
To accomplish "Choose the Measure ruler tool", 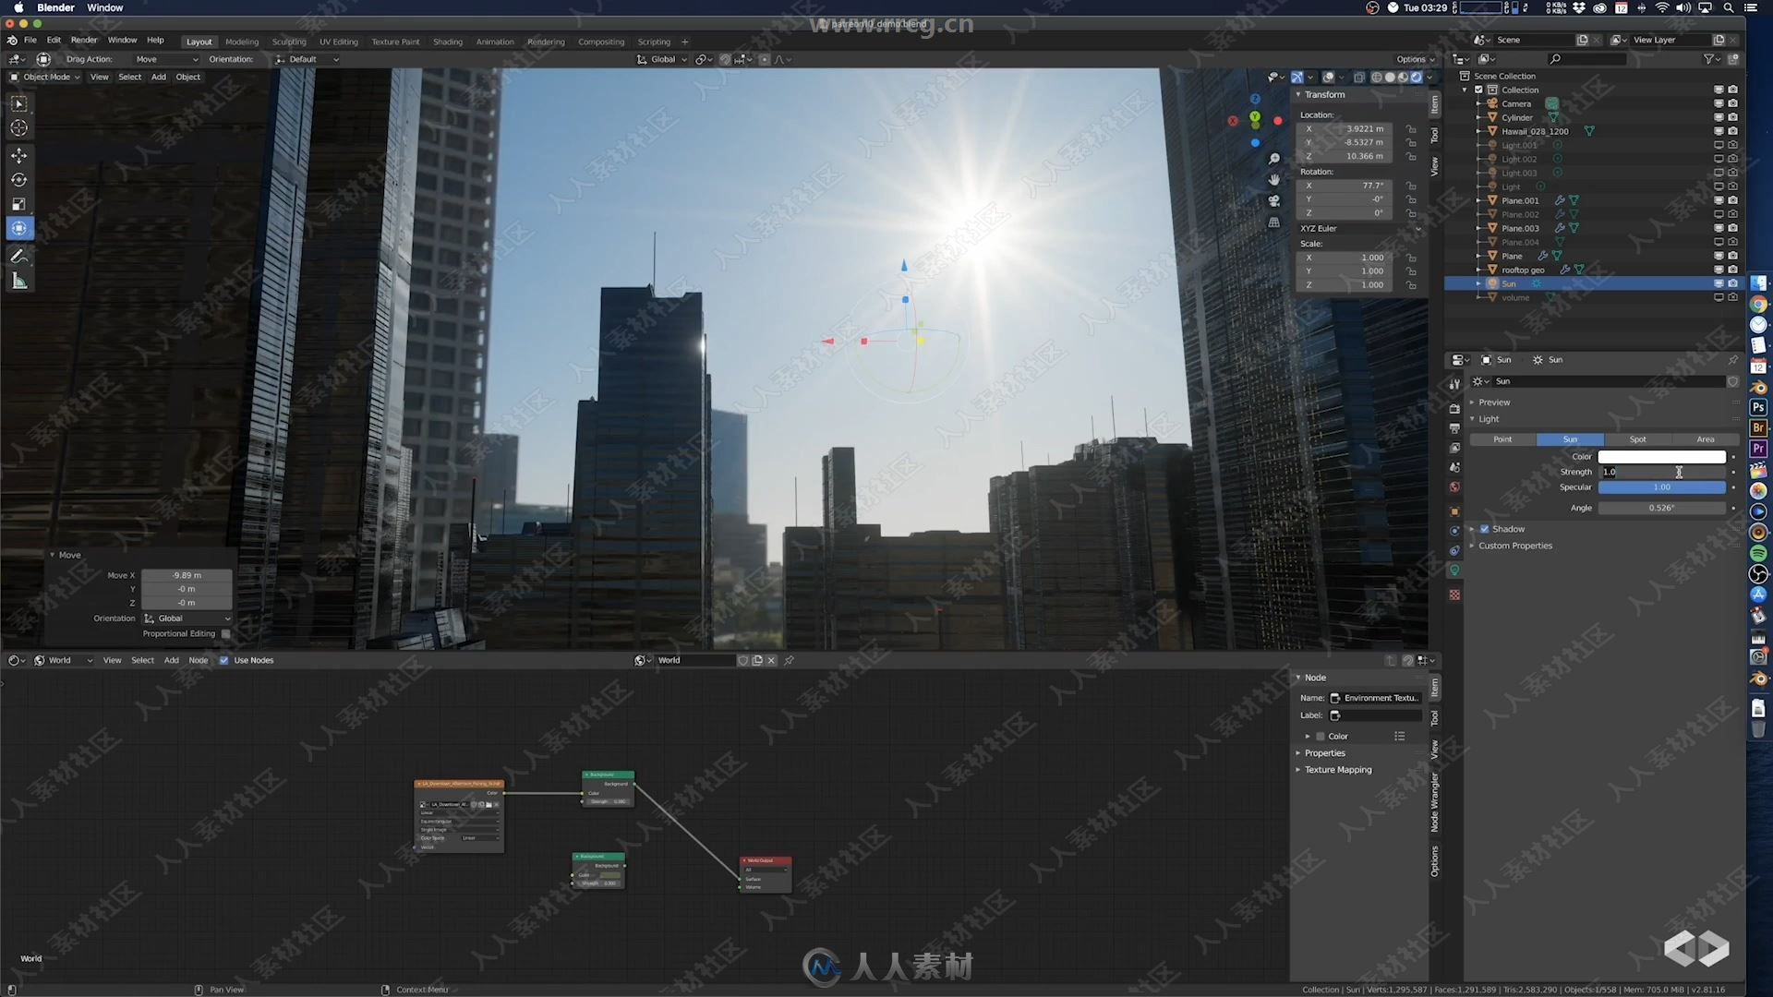I will coord(18,281).
